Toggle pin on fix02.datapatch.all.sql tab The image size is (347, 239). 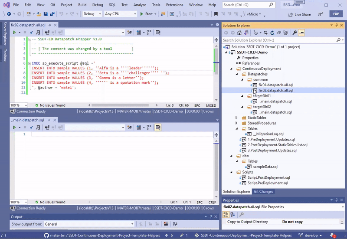[50, 25]
